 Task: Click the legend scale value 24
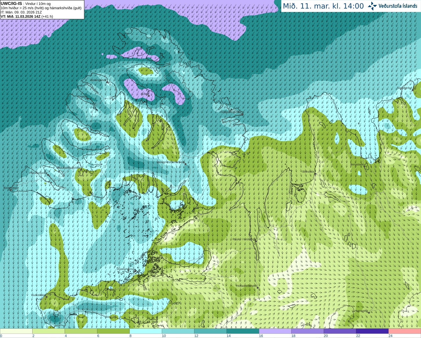390,336
